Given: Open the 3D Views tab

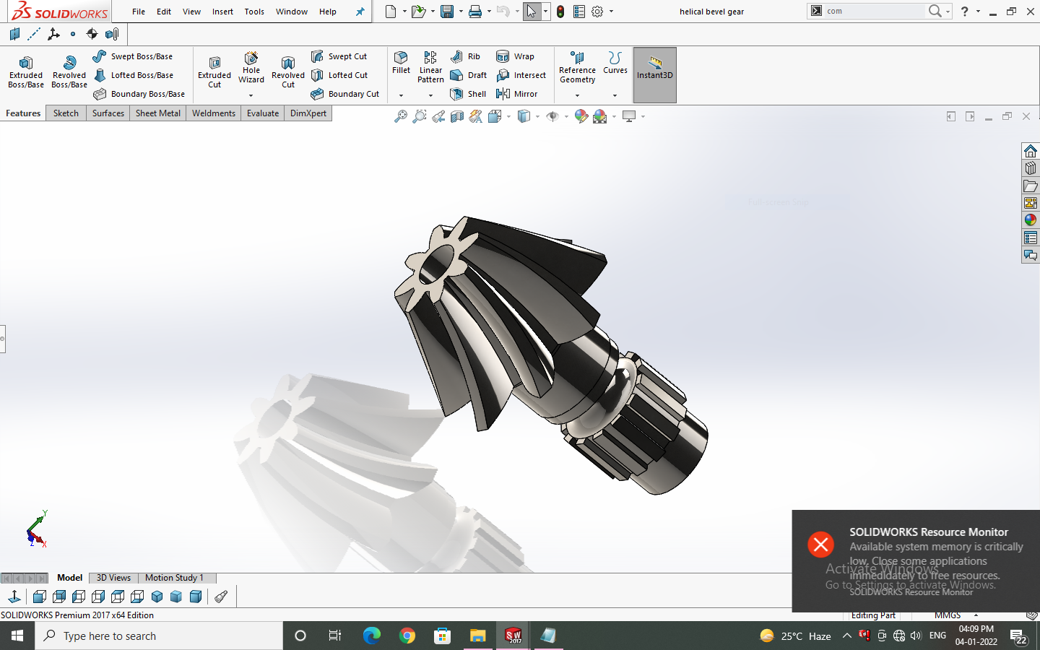Looking at the screenshot, I should pos(113,578).
